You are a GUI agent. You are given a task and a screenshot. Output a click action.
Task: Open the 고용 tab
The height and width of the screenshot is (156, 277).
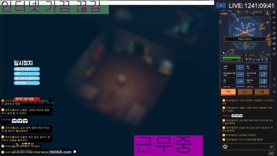(x=262, y=92)
